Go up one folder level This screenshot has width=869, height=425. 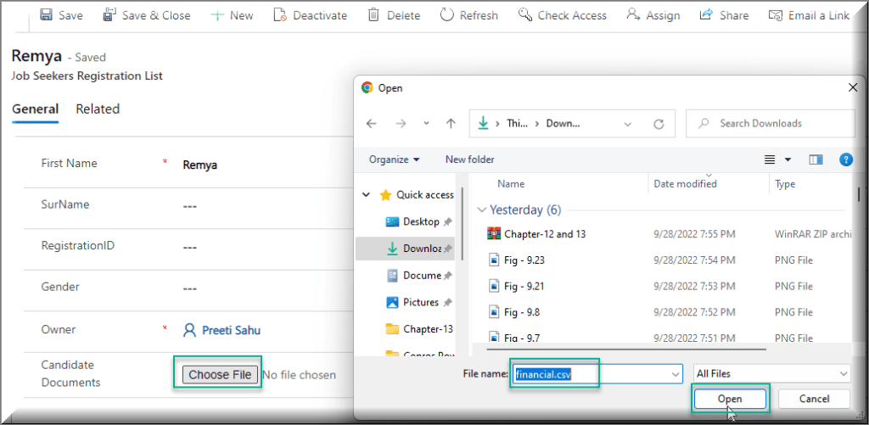click(x=451, y=124)
